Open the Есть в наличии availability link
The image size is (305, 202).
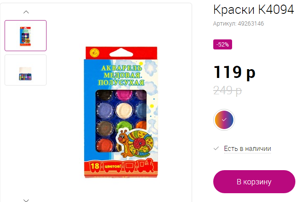tap(247, 148)
